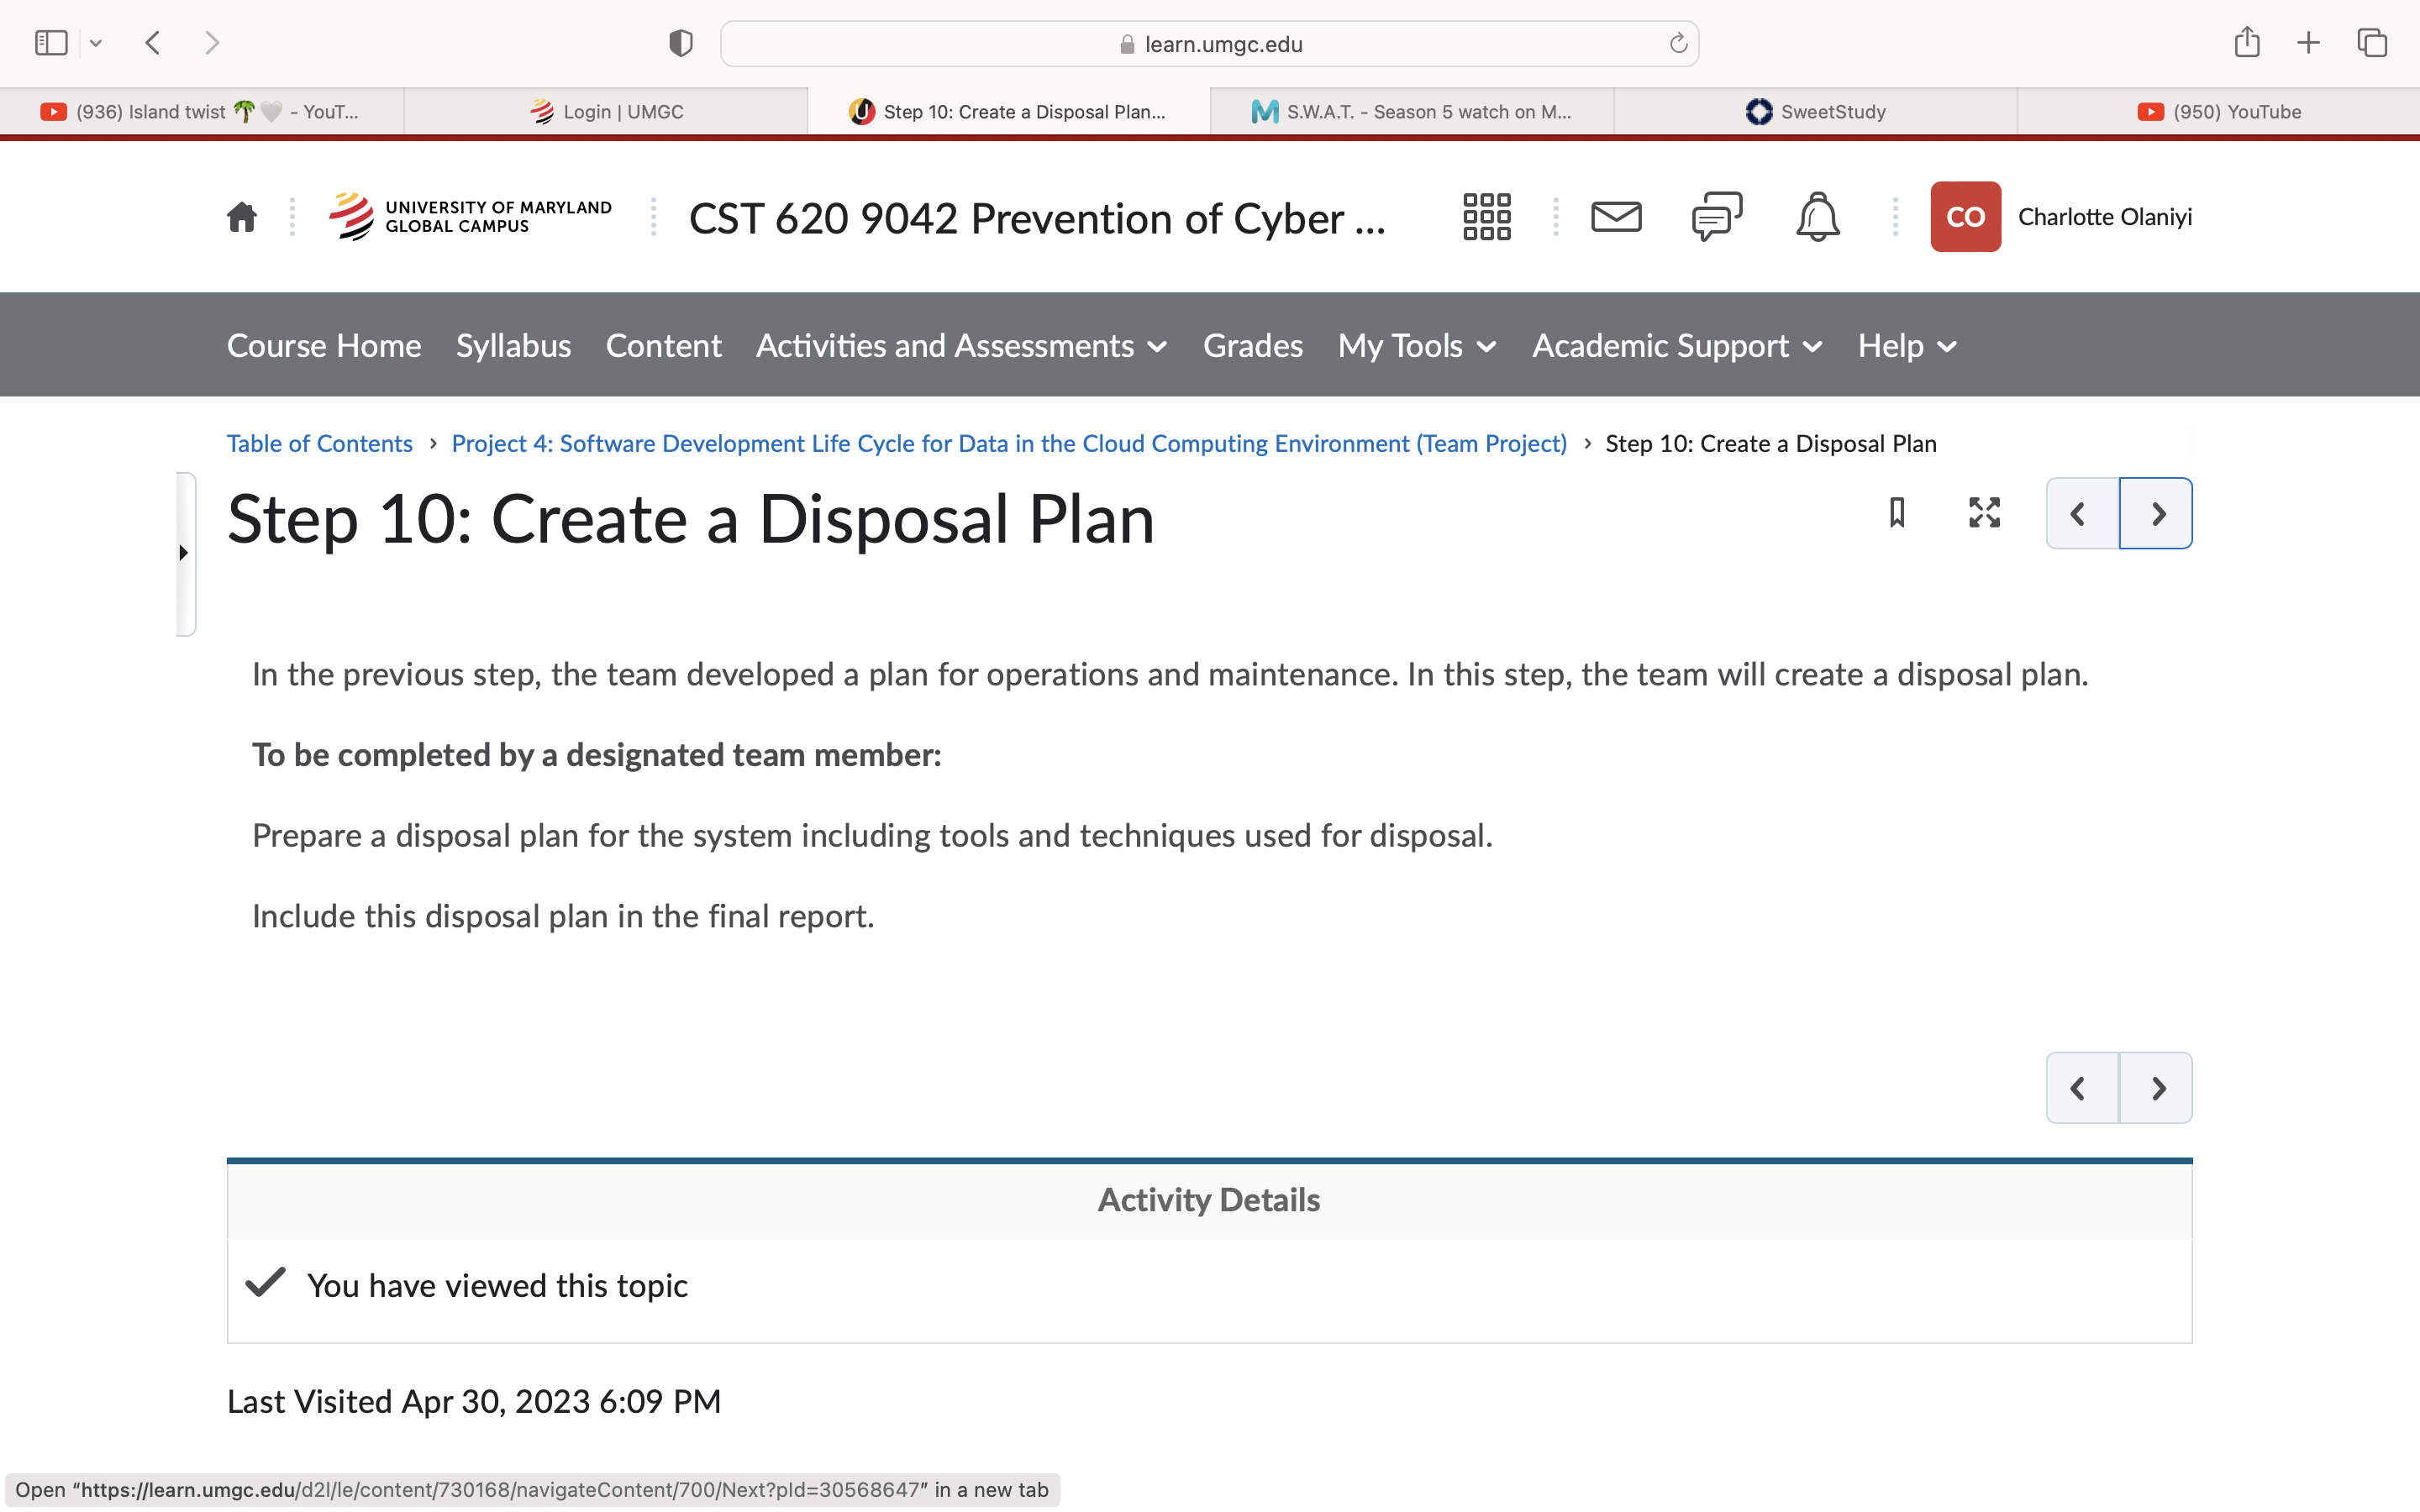Open Safari's share icon
Image resolution: width=2420 pixels, height=1512 pixels.
click(2247, 42)
